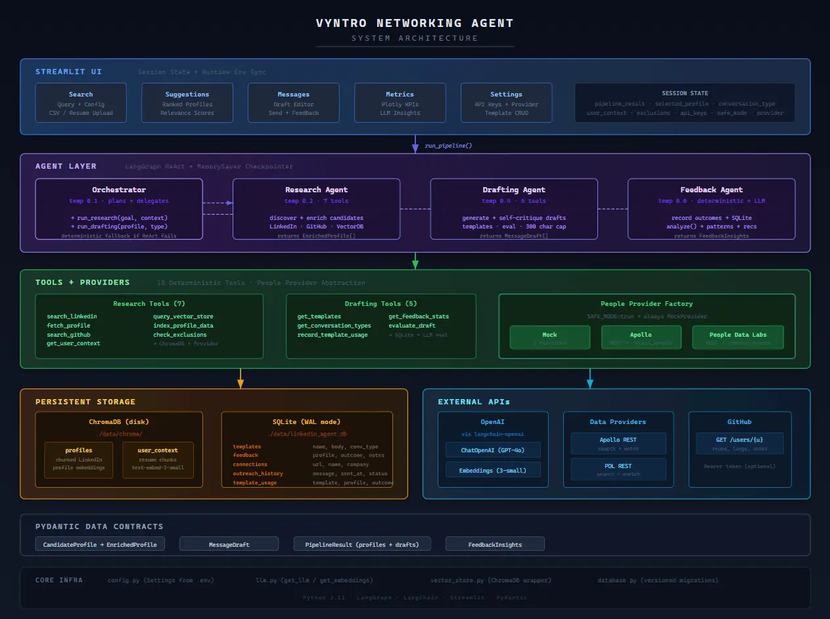Click the MessageDraft data contract chip
The image size is (830, 619).
coord(229,544)
